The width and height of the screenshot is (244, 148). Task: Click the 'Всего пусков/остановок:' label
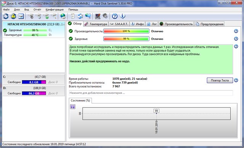85,86
